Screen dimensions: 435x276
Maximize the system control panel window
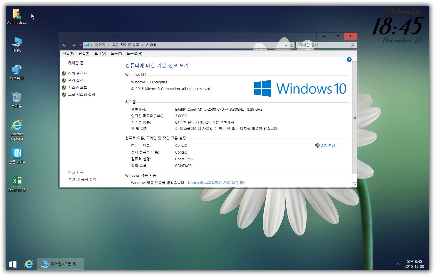coord(337,36)
